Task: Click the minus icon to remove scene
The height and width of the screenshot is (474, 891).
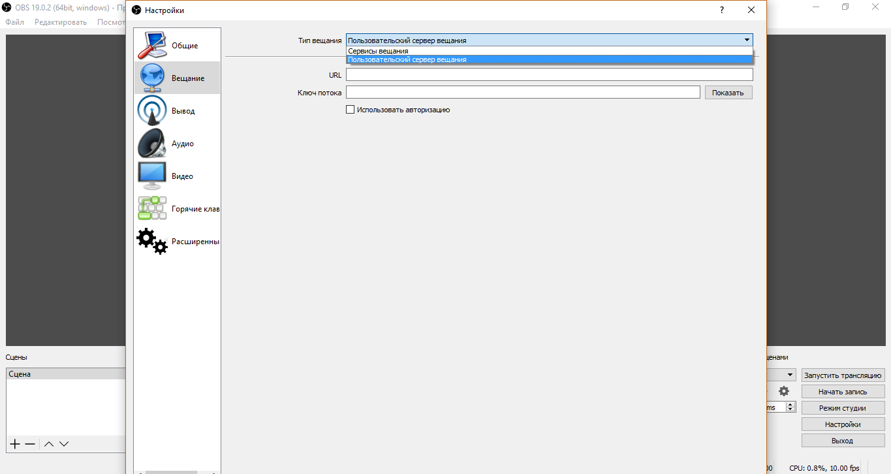Action: click(x=30, y=444)
